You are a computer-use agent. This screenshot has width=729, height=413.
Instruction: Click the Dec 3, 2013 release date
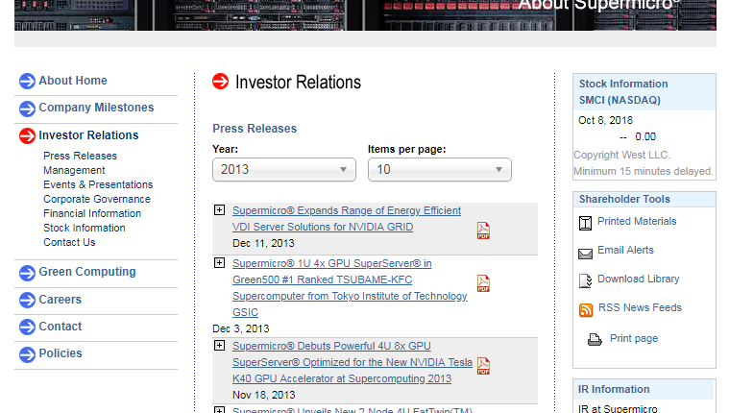tap(241, 328)
